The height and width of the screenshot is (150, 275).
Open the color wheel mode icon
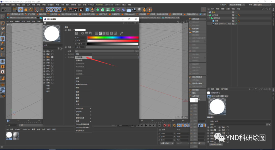click(x=82, y=33)
